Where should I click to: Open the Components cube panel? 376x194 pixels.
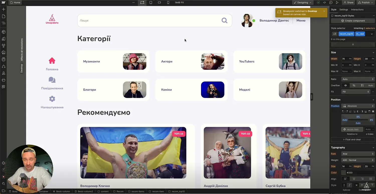(x=4, y=32)
